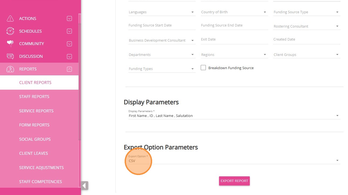This screenshot has height=195, width=348.
Task: Collapse the Reports section chevron
Action: 69,69
